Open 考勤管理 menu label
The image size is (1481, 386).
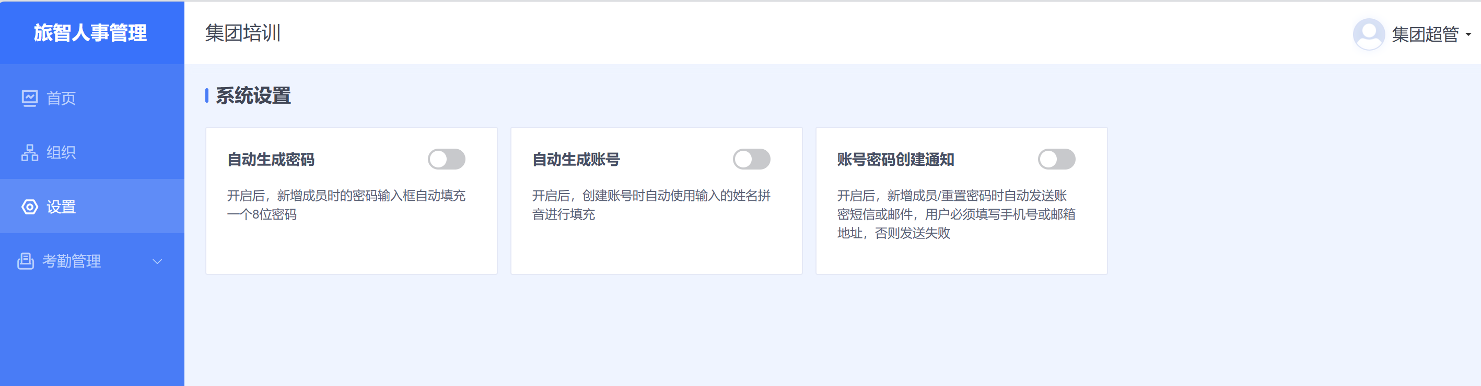tap(71, 261)
